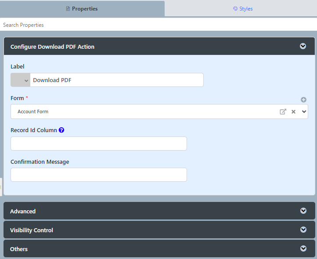The width and height of the screenshot is (317, 259).
Task: Click the Confirmation Message input
Action: click(99, 175)
